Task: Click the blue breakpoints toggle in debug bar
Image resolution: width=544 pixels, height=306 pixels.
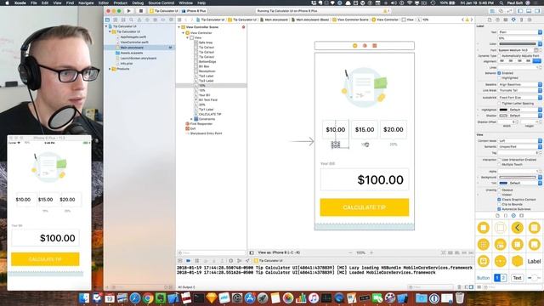Action: click(188, 261)
